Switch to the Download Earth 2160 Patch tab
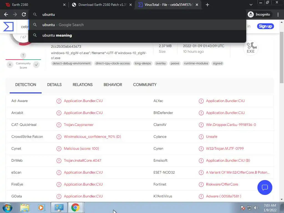The width and height of the screenshot is (284, 213). tap(102, 5)
